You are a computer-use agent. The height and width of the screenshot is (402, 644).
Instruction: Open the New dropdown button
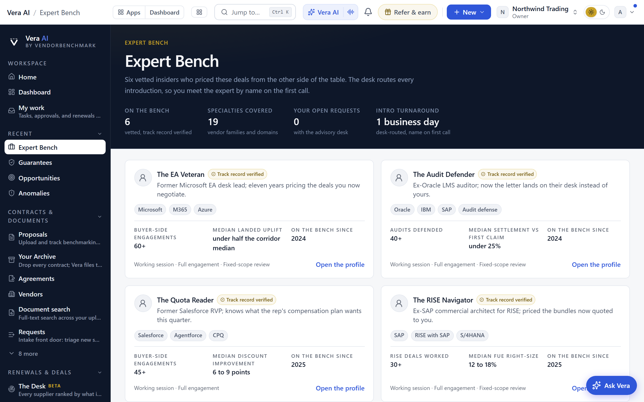[469, 12]
